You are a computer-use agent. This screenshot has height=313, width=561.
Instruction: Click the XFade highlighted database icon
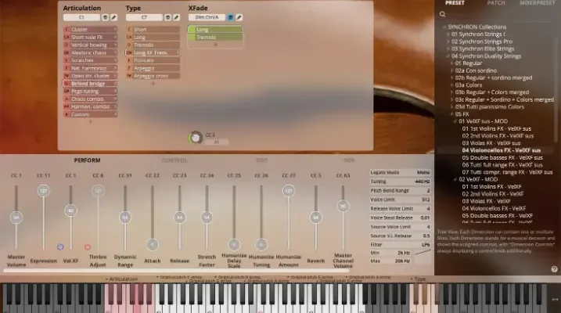pyautogui.click(x=231, y=16)
